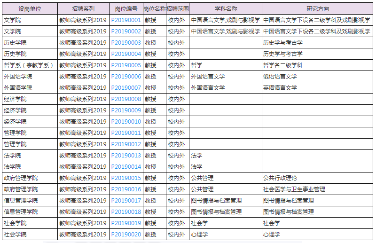Select the 学科名称 column header
376x243 pixels.
pyautogui.click(x=226, y=9)
